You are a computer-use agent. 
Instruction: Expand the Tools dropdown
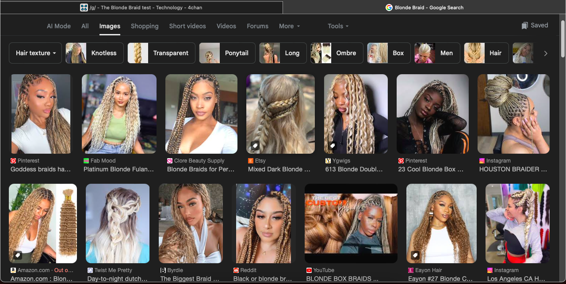tap(338, 26)
